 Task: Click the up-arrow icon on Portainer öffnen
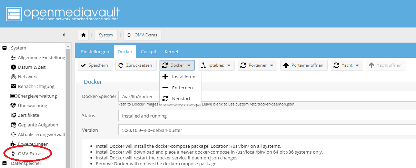click(x=286, y=65)
